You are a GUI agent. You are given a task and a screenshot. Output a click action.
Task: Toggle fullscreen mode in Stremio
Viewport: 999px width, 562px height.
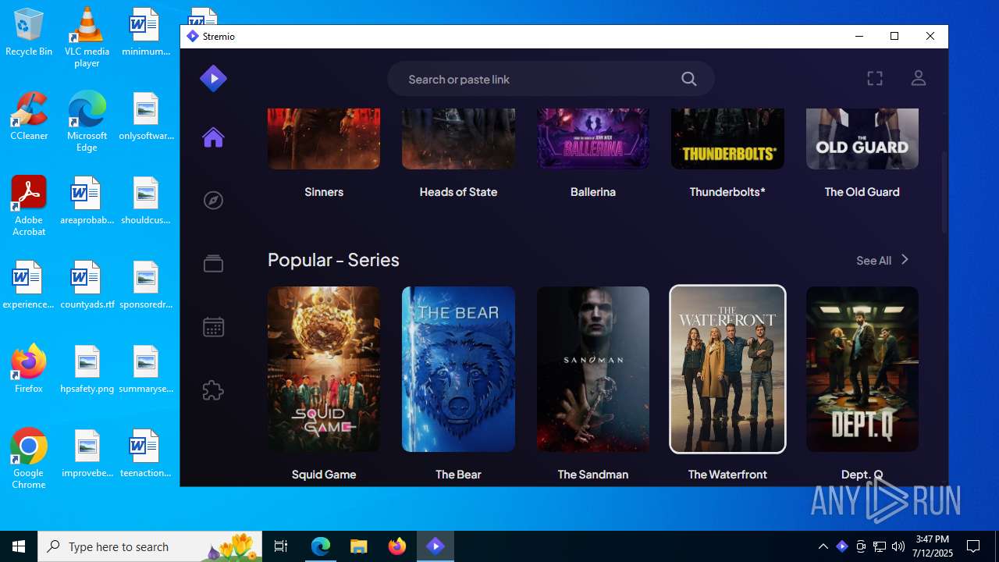pos(875,79)
